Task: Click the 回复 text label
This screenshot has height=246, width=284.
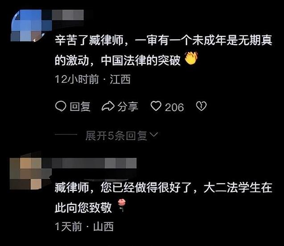Action: click(80, 107)
